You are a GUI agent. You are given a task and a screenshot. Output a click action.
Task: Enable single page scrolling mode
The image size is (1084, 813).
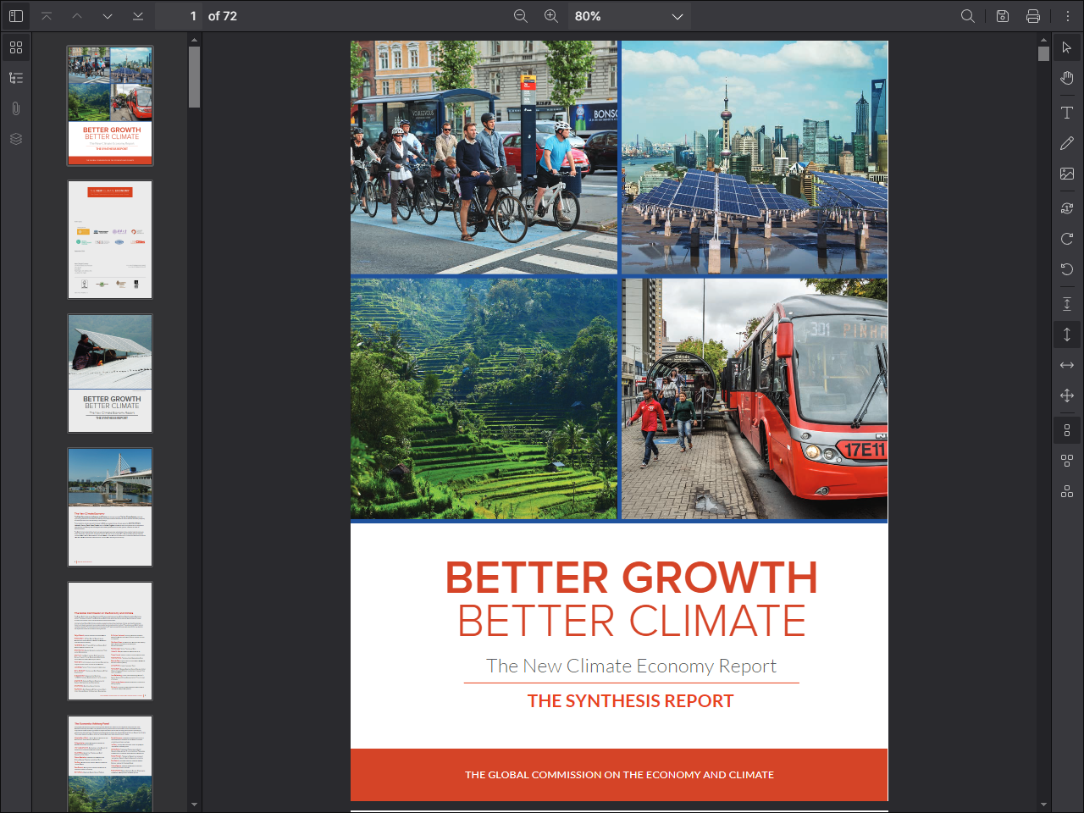click(x=1067, y=304)
